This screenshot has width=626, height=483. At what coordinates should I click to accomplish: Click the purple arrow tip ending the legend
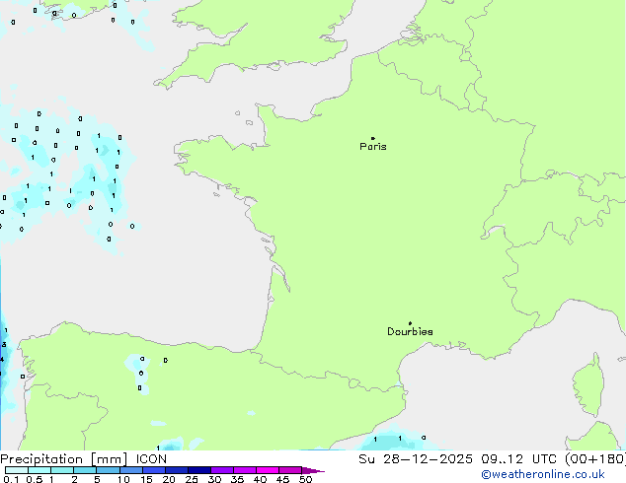tap(312, 470)
